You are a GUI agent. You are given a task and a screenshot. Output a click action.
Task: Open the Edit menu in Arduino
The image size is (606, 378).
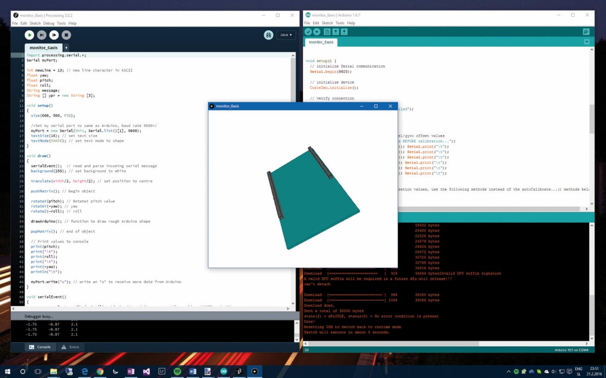(x=316, y=23)
